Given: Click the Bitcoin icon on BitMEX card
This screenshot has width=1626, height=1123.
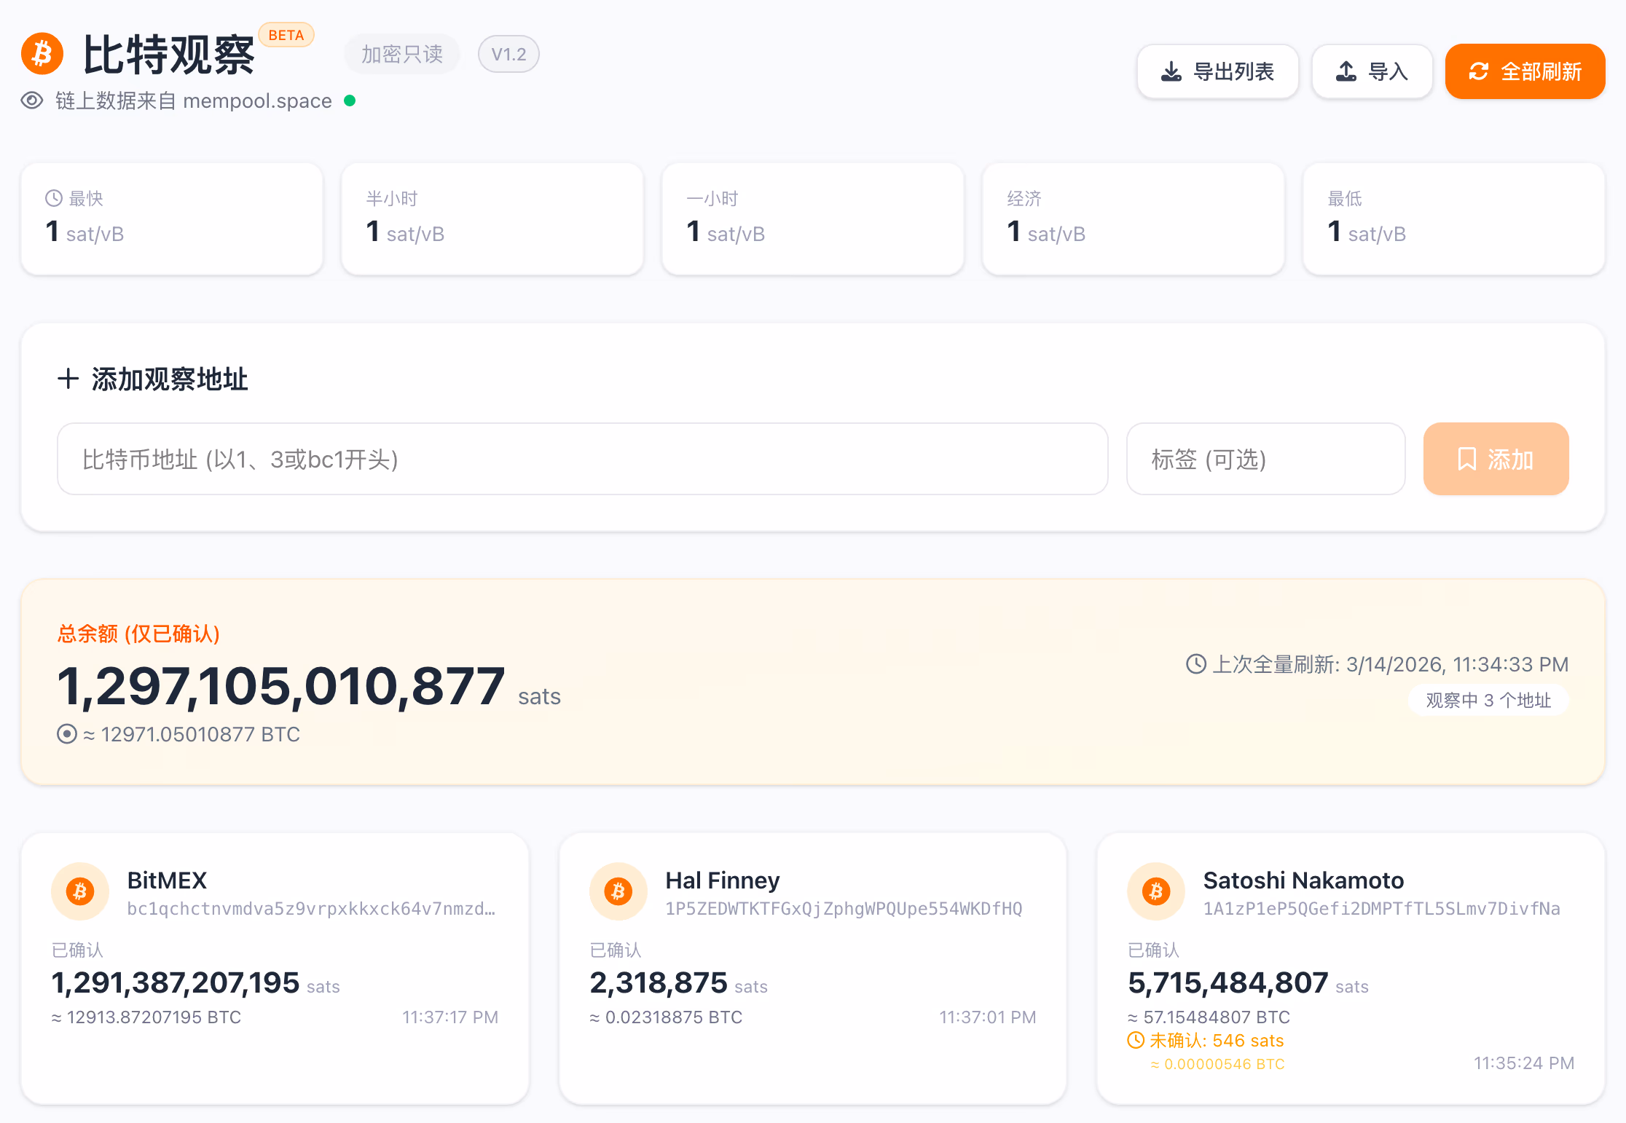Looking at the screenshot, I should [x=80, y=891].
